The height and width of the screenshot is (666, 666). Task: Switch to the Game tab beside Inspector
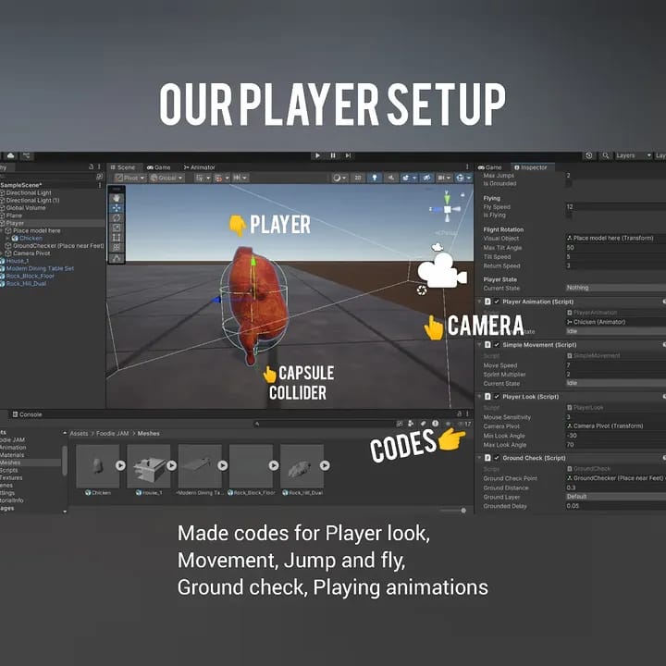pyautogui.click(x=489, y=167)
